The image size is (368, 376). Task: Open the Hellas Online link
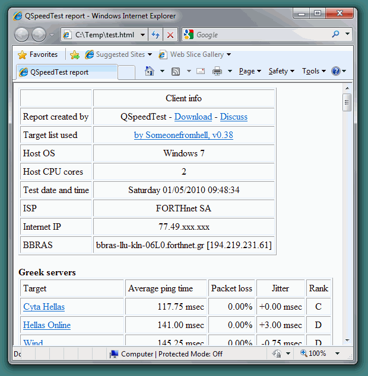click(47, 325)
